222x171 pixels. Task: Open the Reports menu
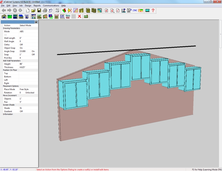(37, 5)
